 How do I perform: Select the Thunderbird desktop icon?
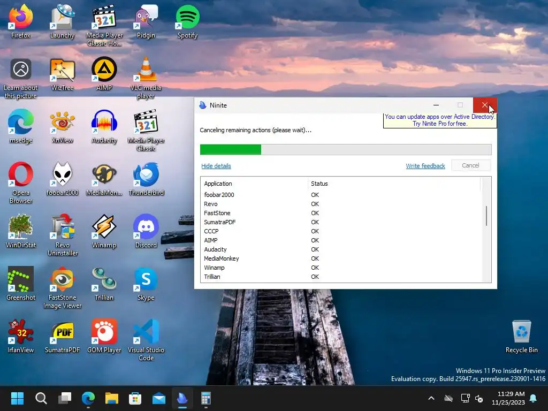click(146, 179)
